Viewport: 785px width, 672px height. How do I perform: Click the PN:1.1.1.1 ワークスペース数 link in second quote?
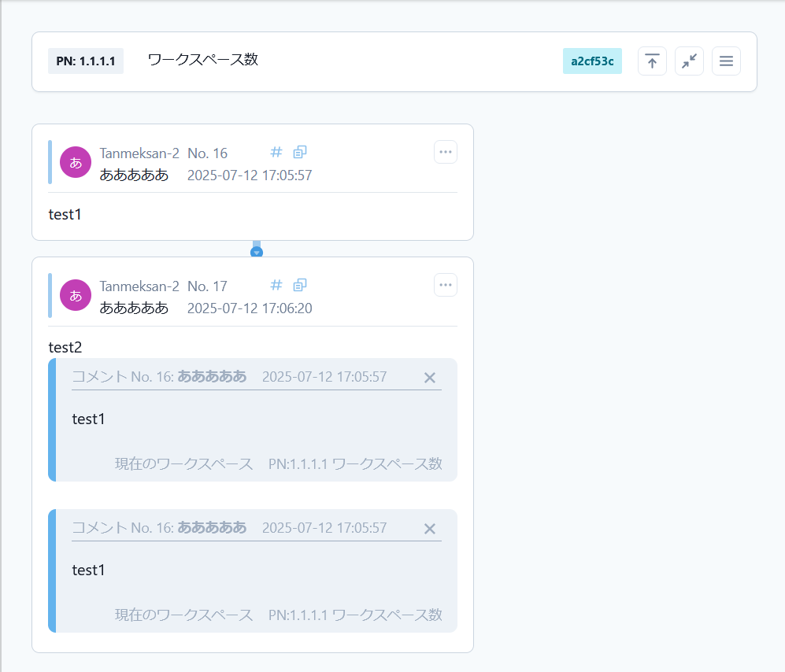tap(356, 615)
